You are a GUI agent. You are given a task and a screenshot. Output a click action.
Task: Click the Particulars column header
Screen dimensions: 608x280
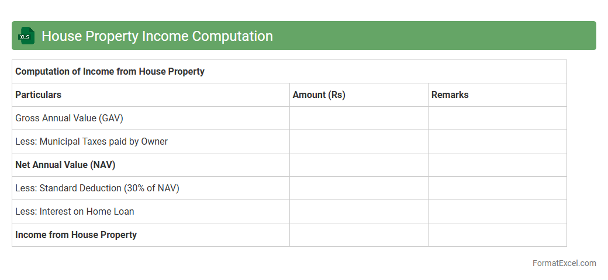[39, 95]
